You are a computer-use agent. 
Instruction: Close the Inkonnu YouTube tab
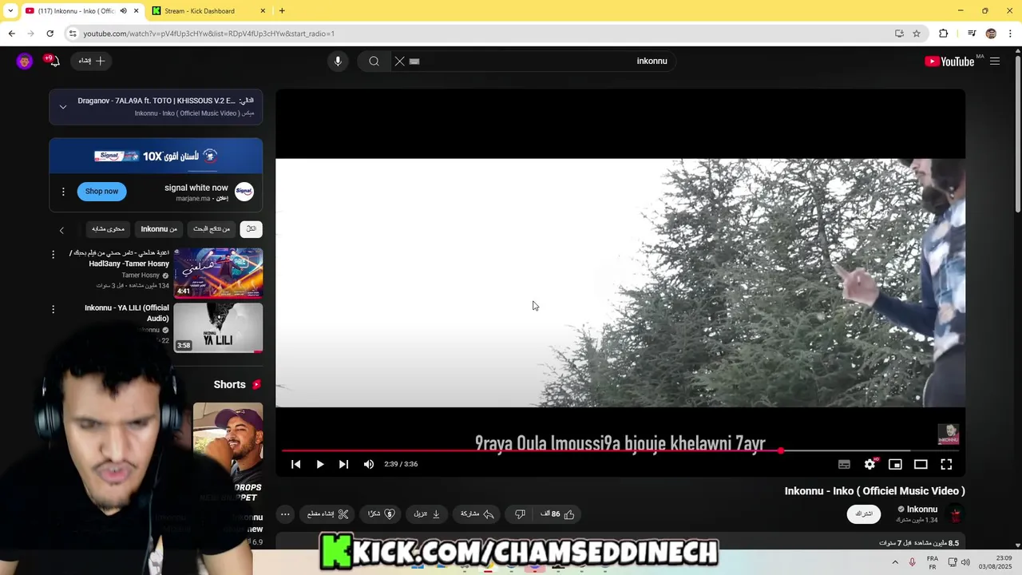point(136,11)
